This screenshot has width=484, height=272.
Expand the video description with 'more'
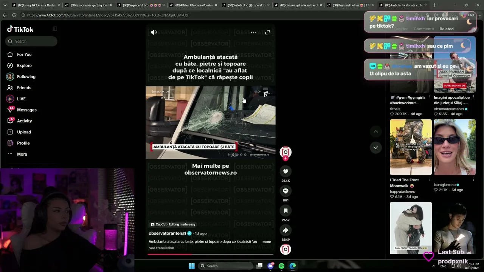coord(267,242)
